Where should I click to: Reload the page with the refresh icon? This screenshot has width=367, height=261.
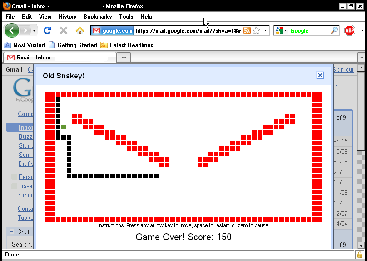coord(47,30)
